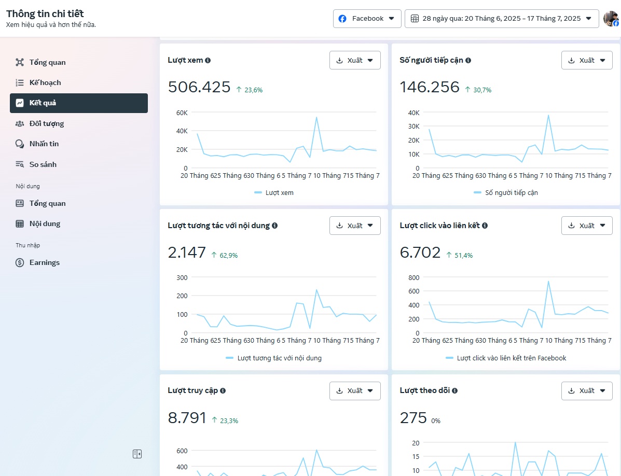Toggle the Số người tiếp cận legend entry
The image size is (621, 476).
click(x=506, y=193)
